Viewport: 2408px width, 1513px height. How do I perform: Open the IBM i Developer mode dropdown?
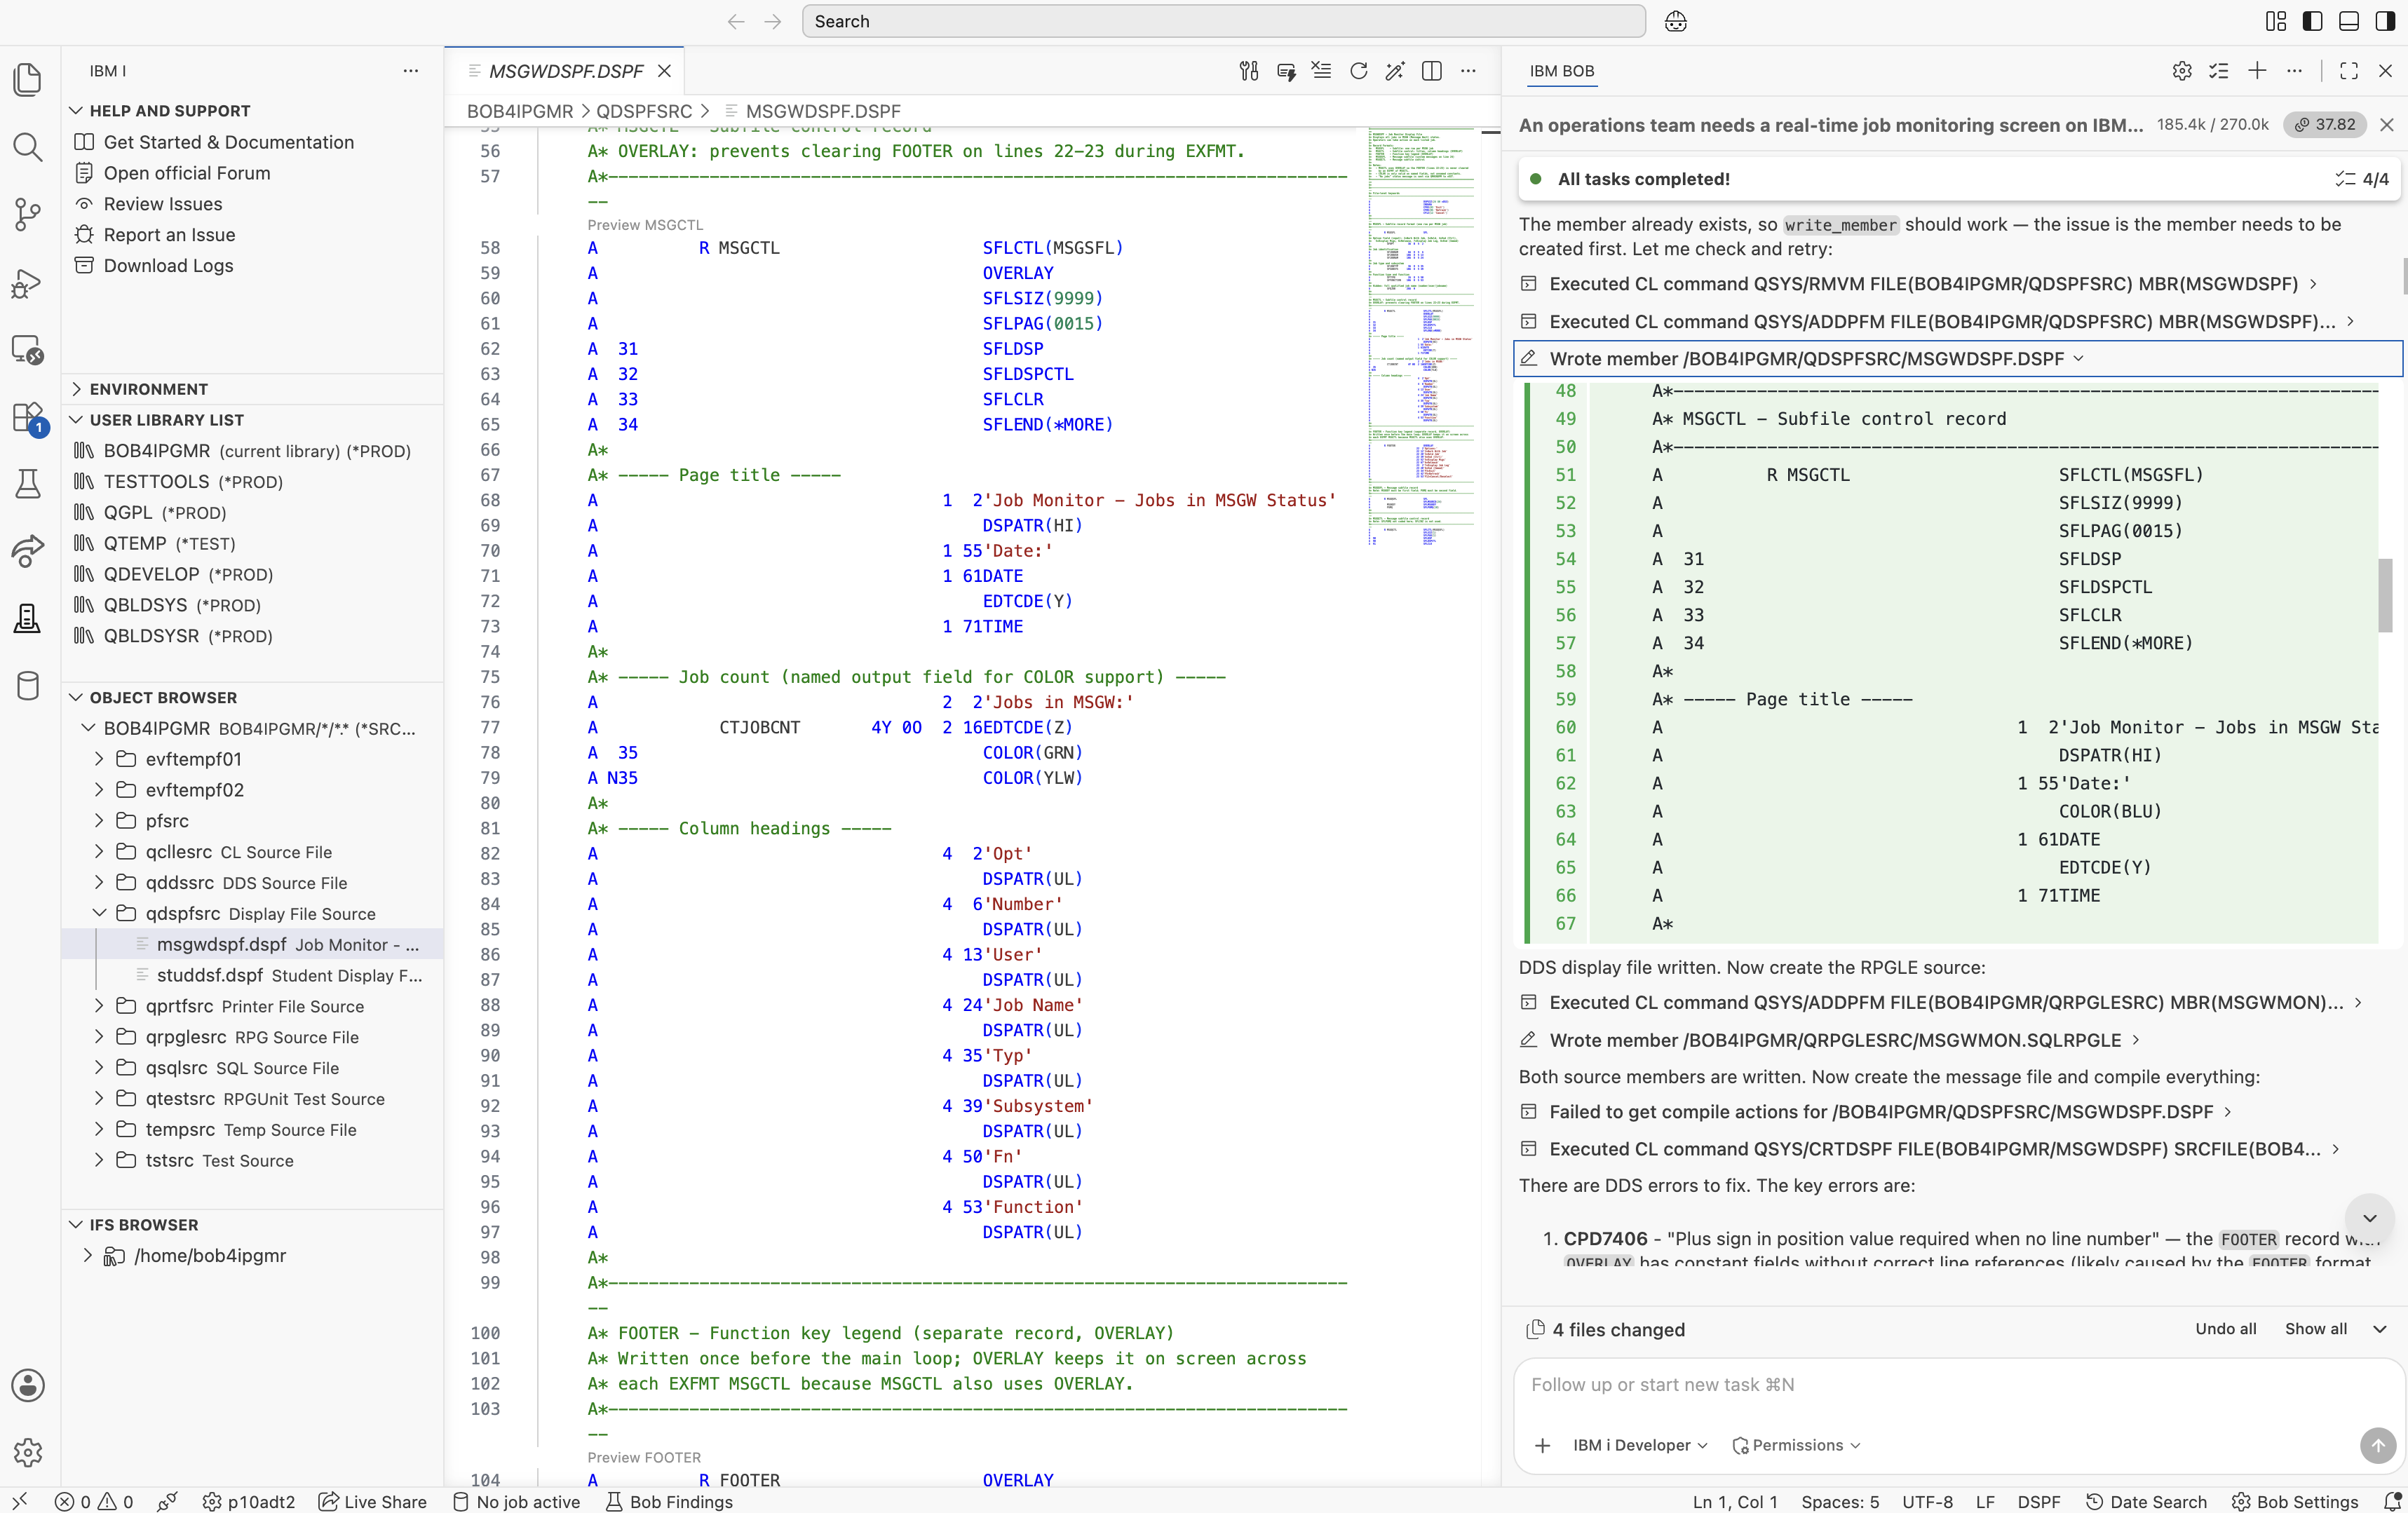[1640, 1445]
